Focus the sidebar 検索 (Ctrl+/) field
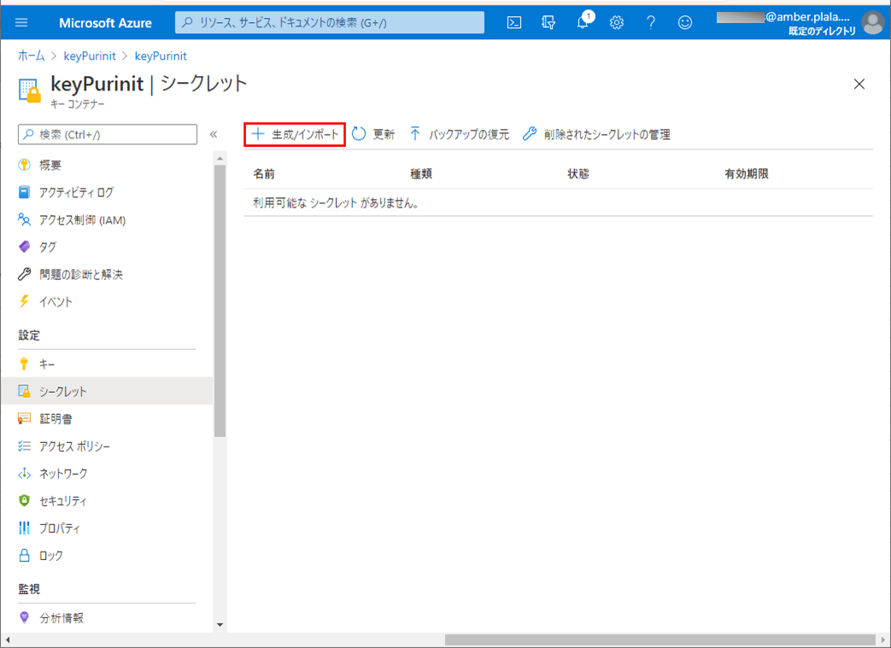891x648 pixels. click(108, 135)
